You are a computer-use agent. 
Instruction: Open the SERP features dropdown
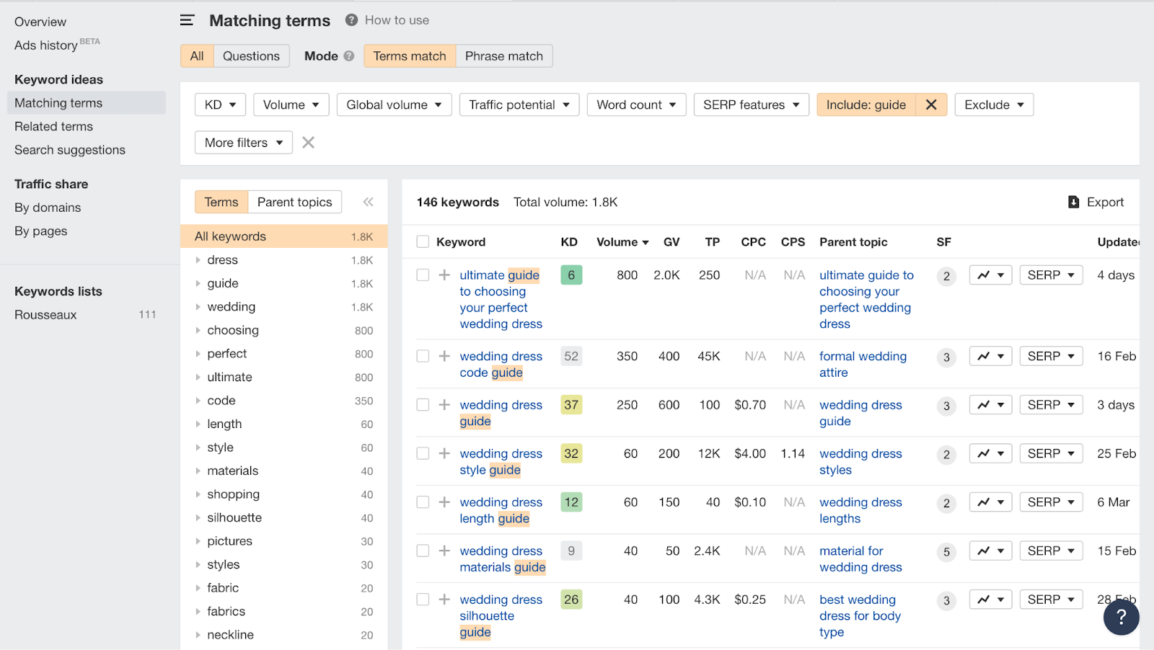pos(751,105)
